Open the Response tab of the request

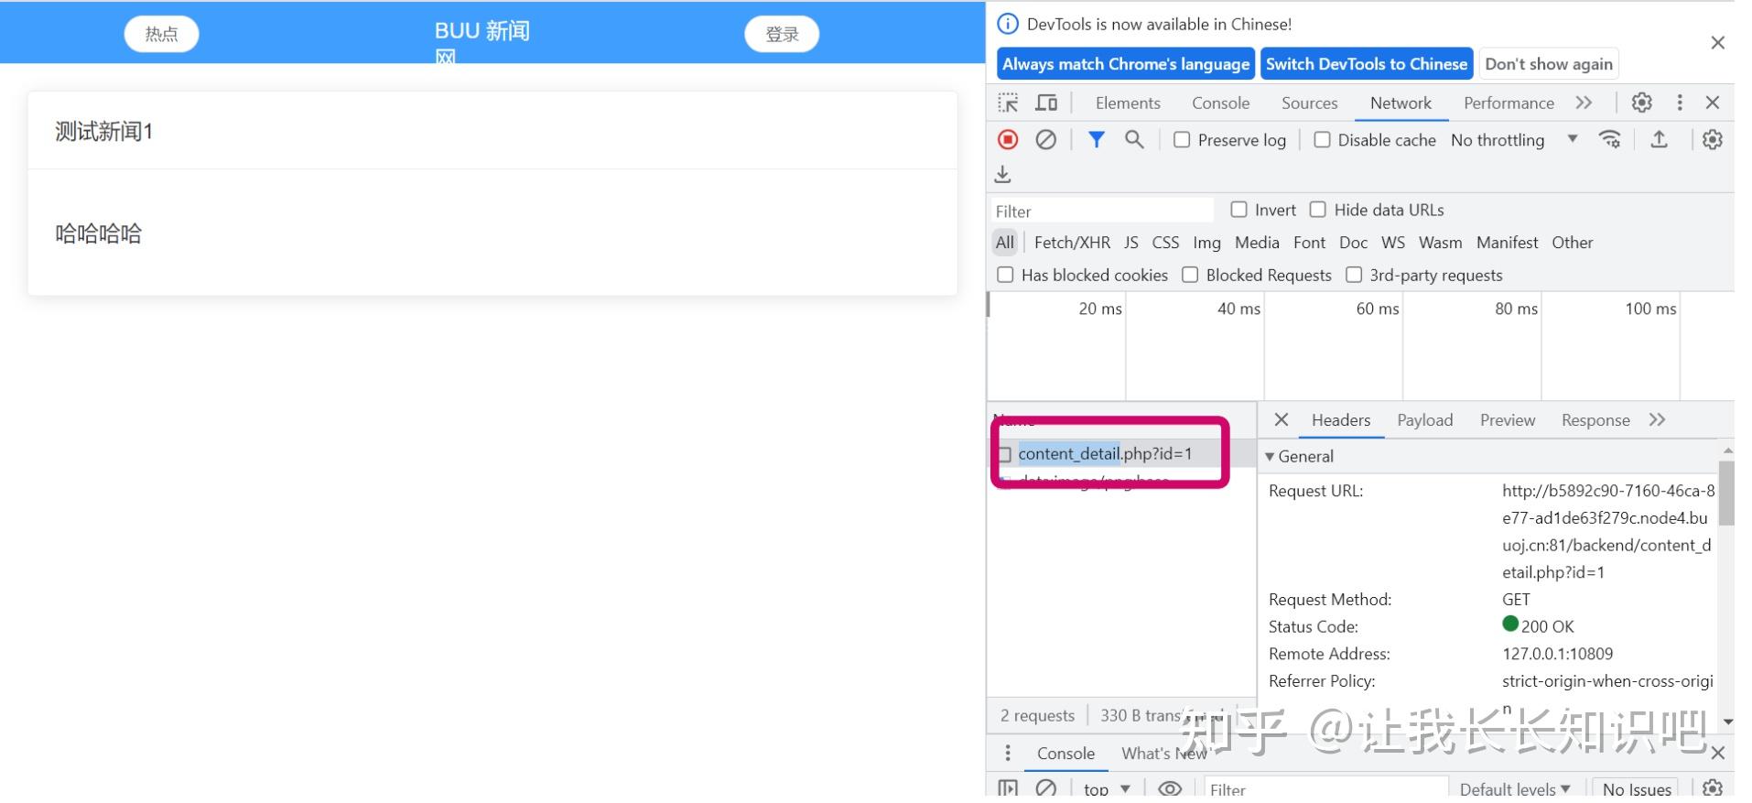[x=1595, y=420]
